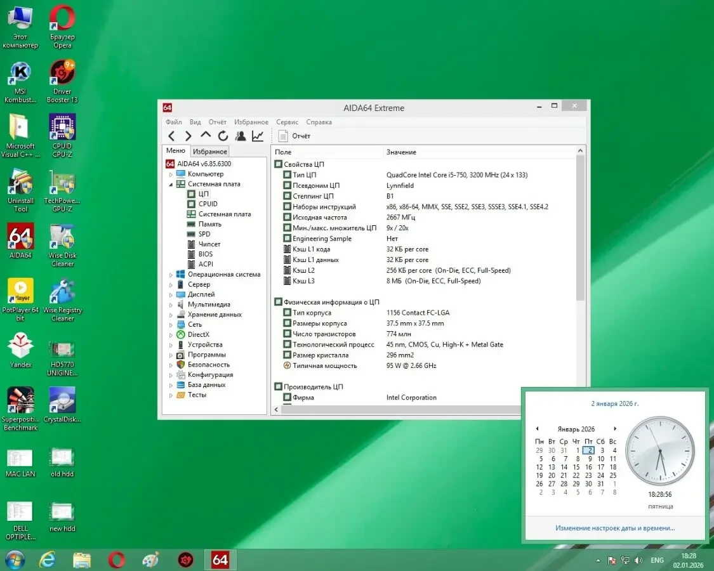This screenshot has width=714, height=571.
Task: Expand the Тесты tree node
Action: tap(171, 395)
